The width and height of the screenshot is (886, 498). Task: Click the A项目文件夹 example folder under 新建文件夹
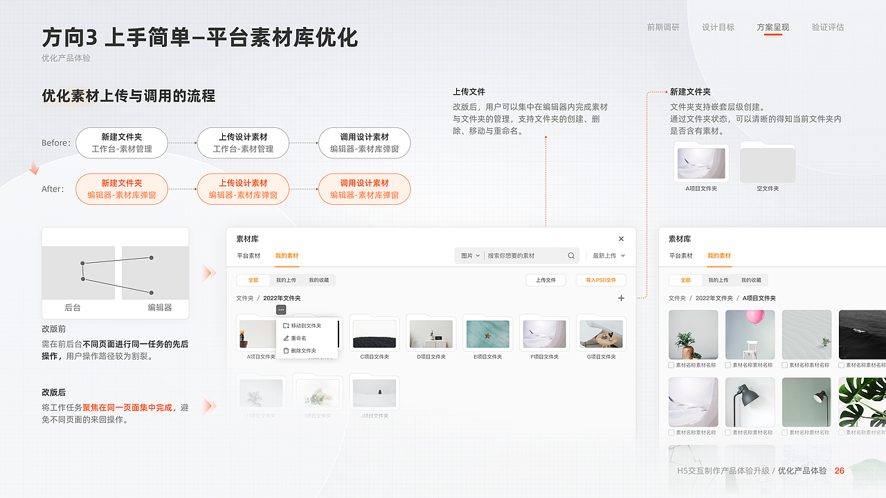701,162
